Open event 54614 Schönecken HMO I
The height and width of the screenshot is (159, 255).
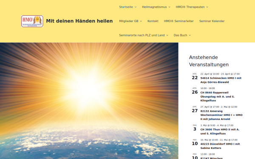221,80
